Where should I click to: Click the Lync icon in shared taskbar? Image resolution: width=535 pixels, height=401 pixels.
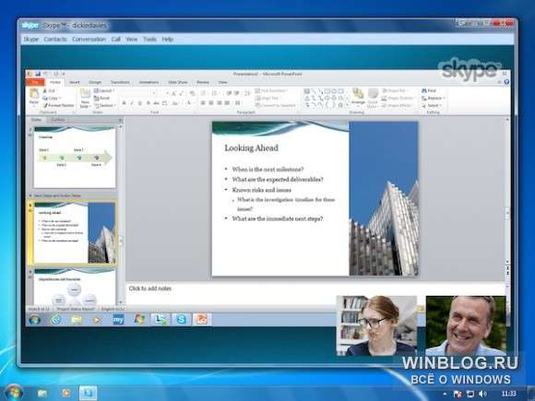[160, 320]
